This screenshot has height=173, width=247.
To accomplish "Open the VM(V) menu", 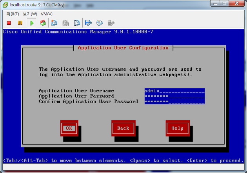I will tap(46, 14).
